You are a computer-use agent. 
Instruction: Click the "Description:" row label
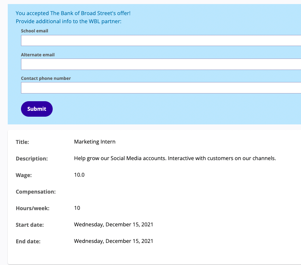32,159
